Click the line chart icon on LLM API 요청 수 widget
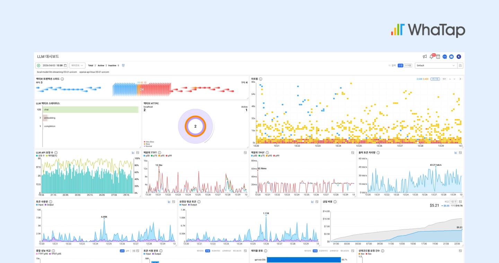 click(133, 153)
